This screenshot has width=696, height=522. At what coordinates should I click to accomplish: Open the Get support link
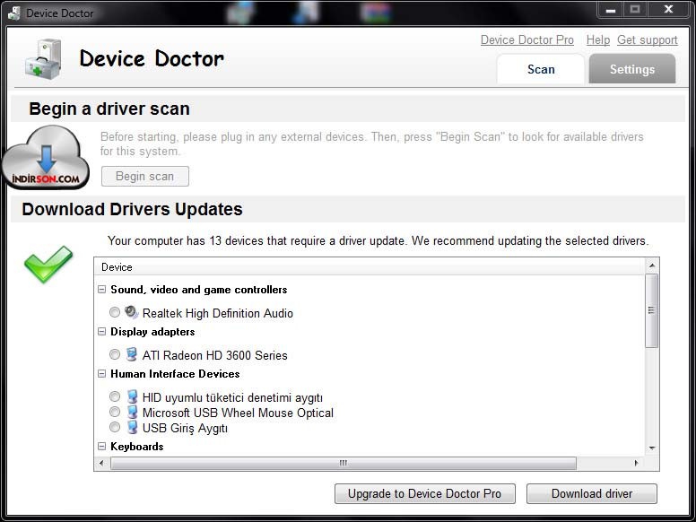coord(648,40)
